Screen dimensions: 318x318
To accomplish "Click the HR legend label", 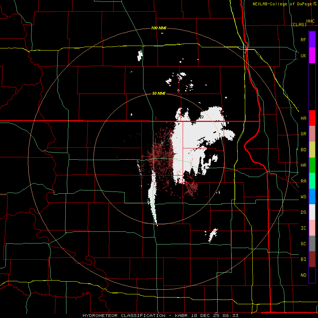I will [x=303, y=165].
